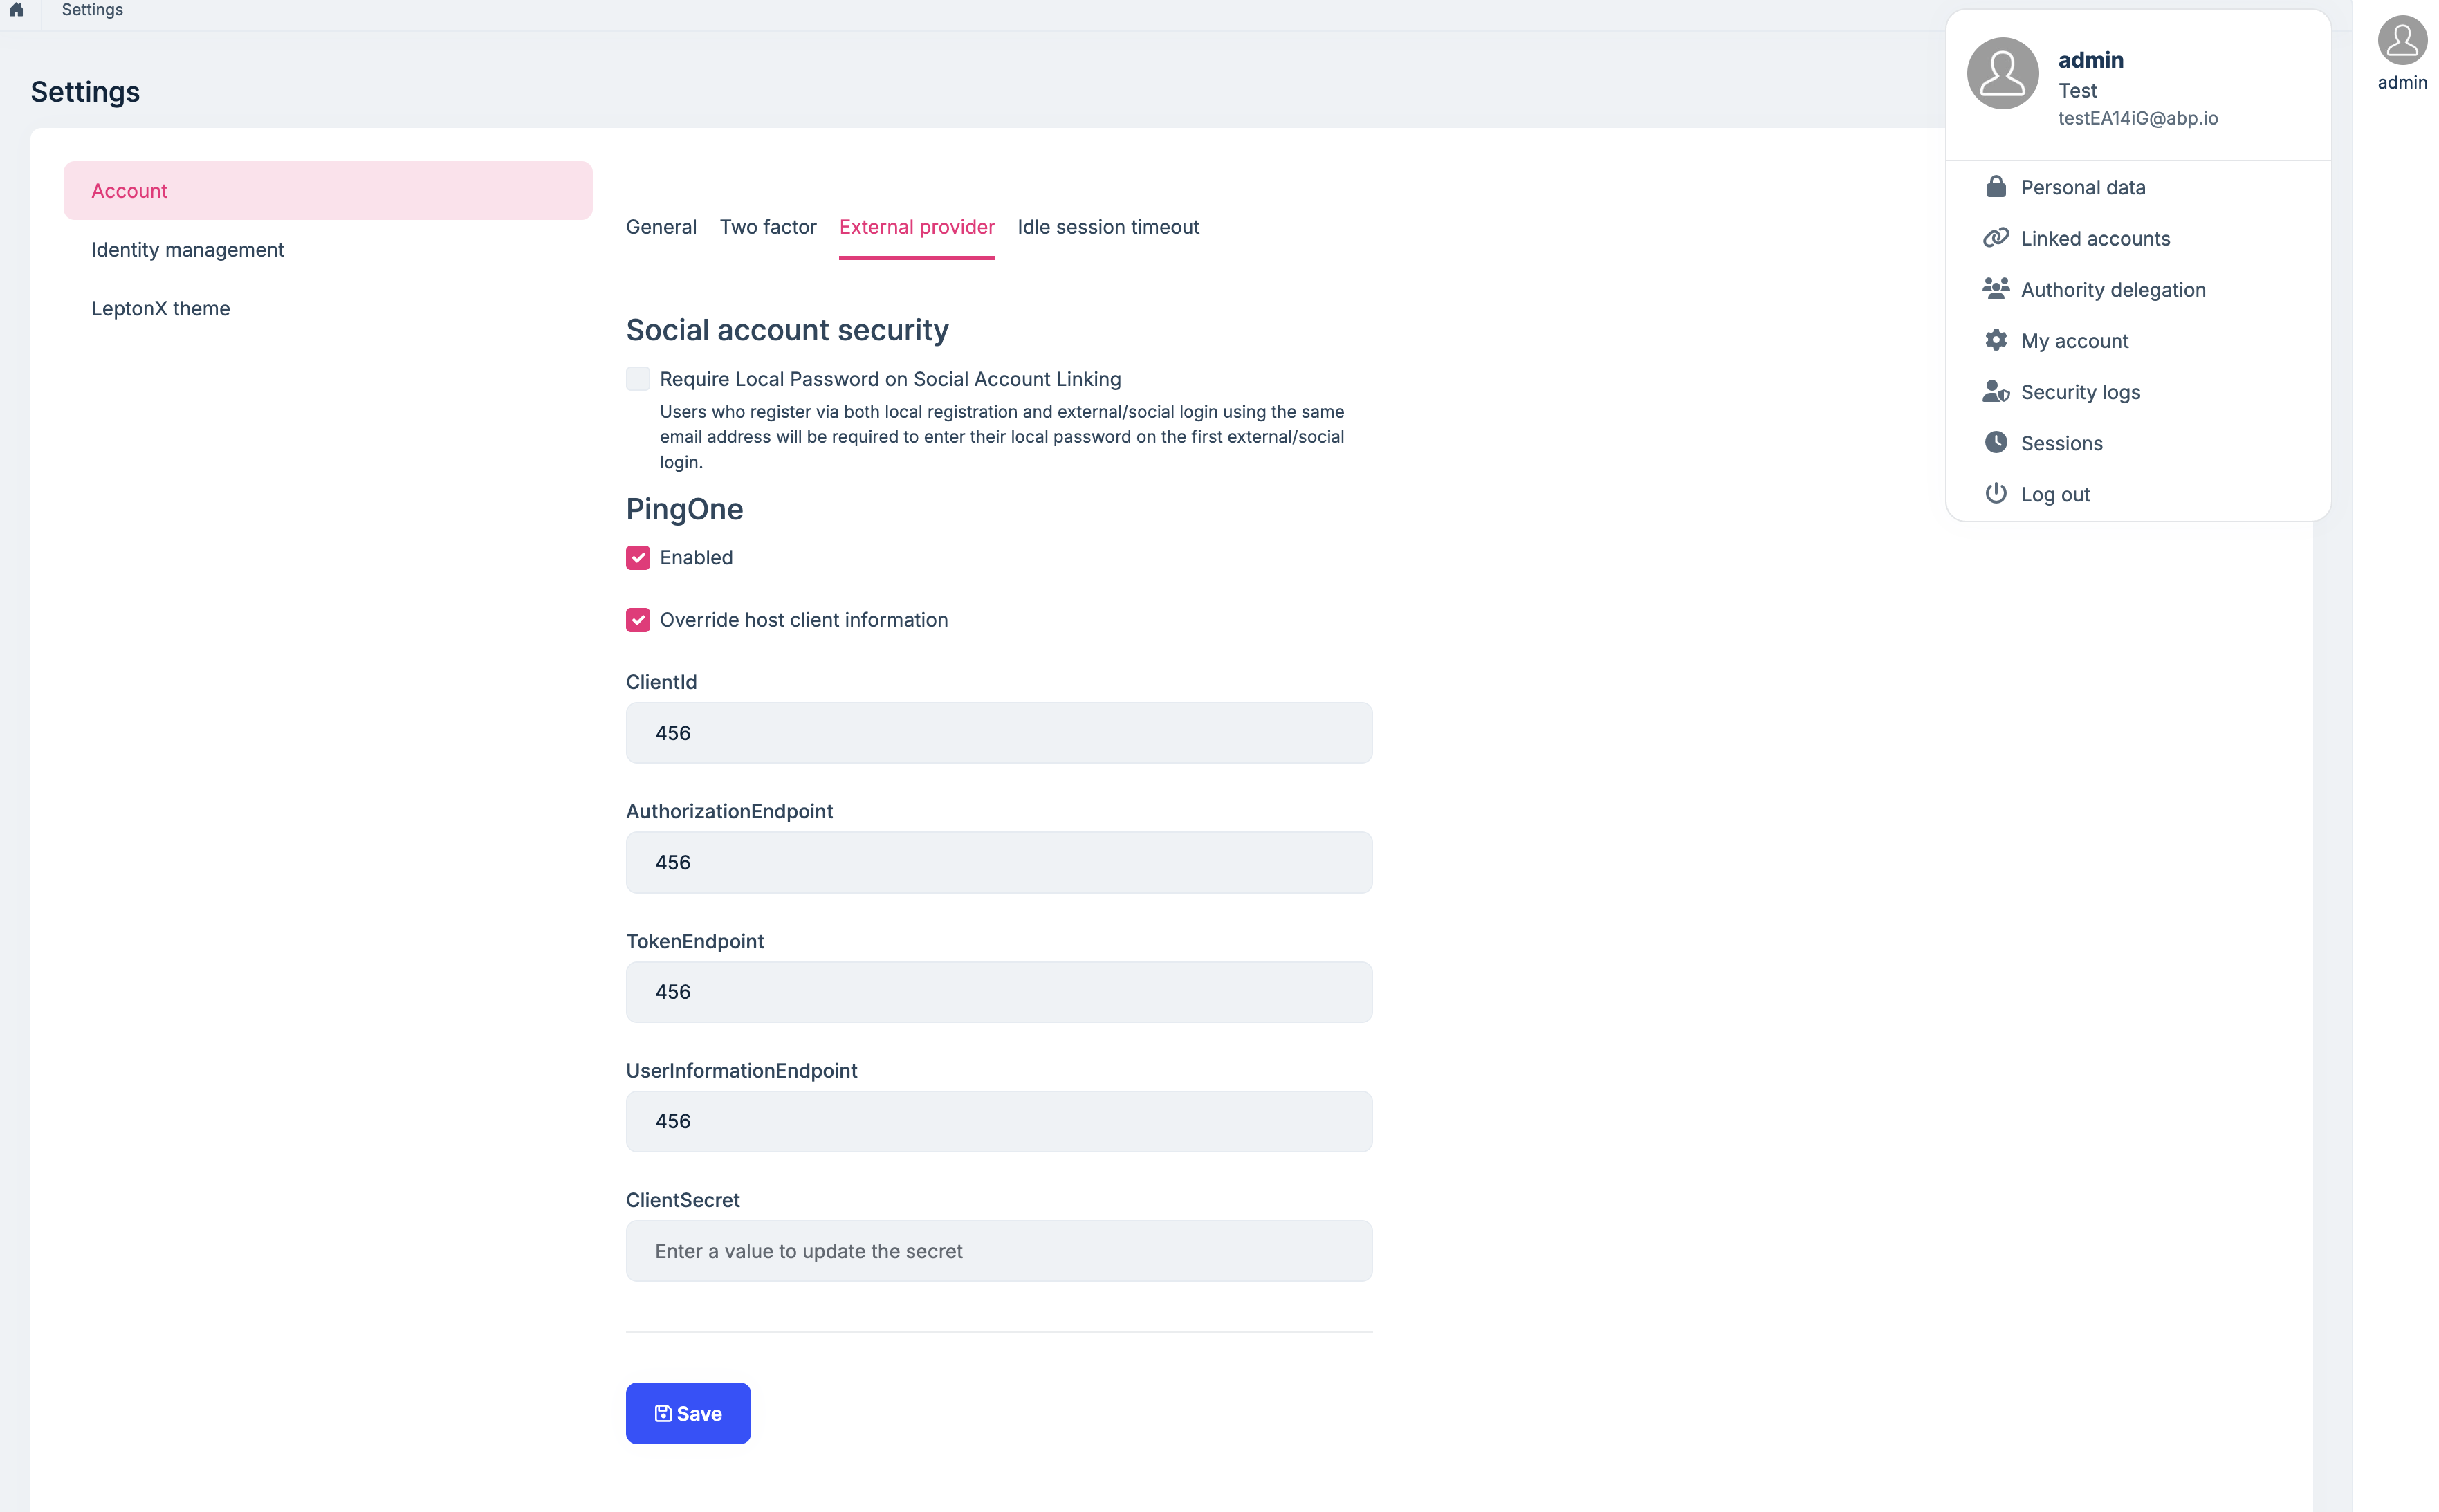
Task: Uncheck the PingOne Enabled checkbox
Action: (637, 557)
